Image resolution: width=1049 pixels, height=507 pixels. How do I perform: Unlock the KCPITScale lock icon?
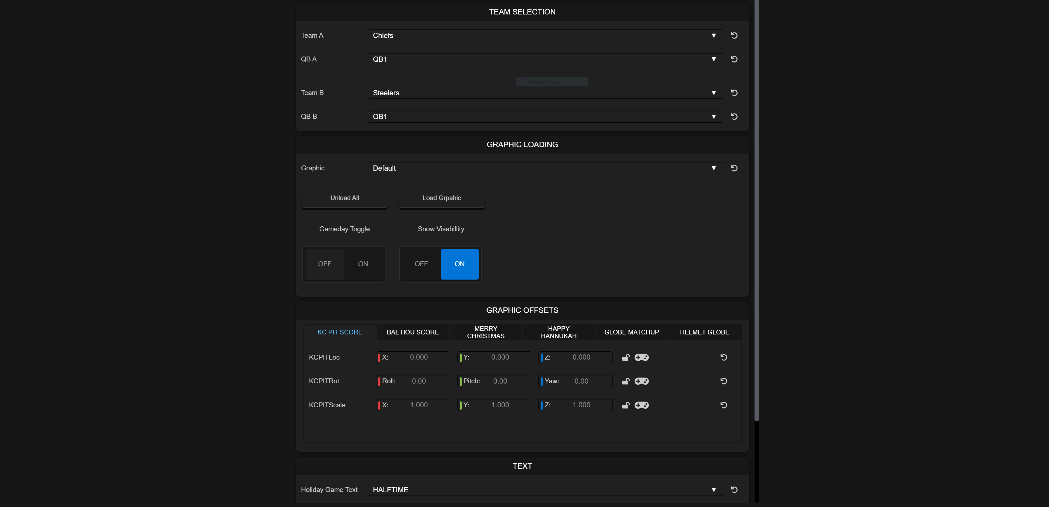[626, 405]
